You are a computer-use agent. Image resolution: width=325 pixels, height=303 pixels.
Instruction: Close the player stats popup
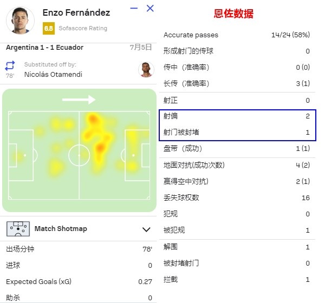tap(150, 8)
